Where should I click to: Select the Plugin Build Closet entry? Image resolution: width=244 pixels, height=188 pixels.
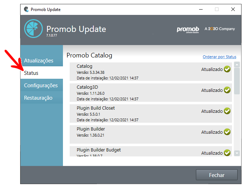[x=151, y=114]
